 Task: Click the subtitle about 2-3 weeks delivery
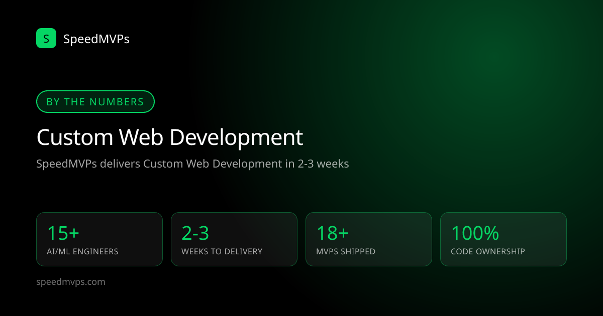coord(192,164)
